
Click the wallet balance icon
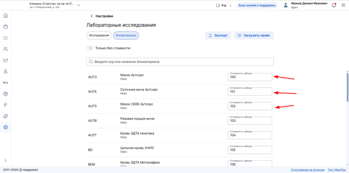pos(218,6)
